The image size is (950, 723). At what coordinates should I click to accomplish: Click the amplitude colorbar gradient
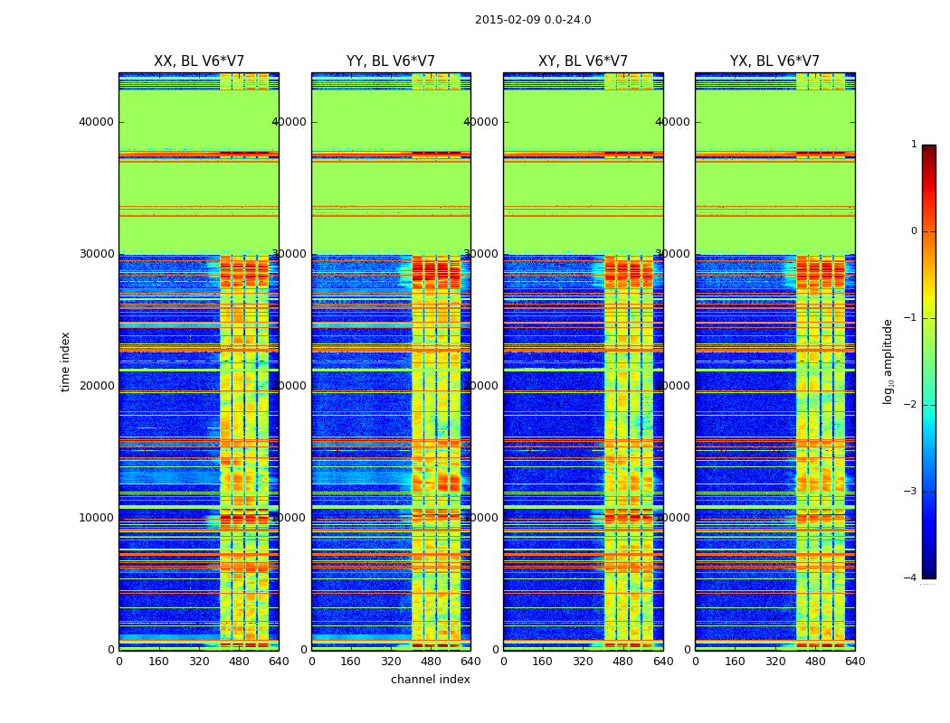(928, 361)
